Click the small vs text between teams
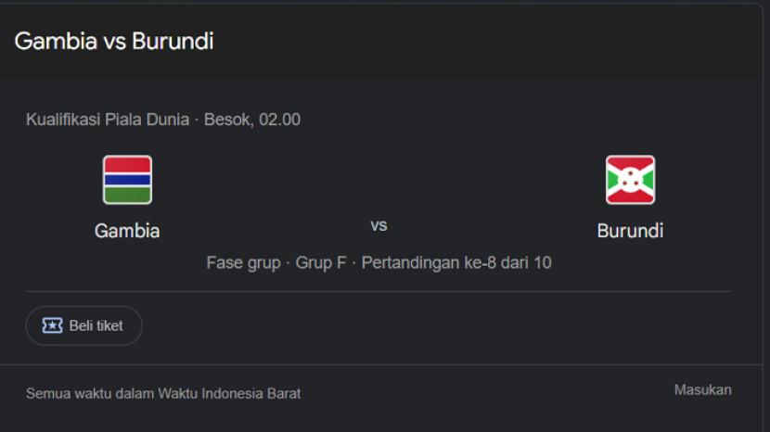Image resolution: width=770 pixels, height=432 pixels. [379, 225]
